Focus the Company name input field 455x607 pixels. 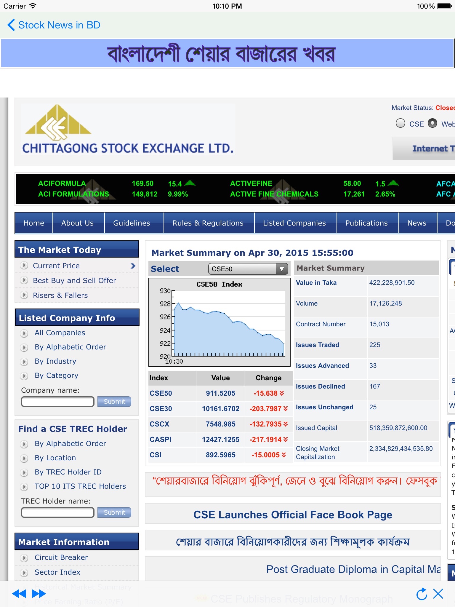pyautogui.click(x=58, y=402)
